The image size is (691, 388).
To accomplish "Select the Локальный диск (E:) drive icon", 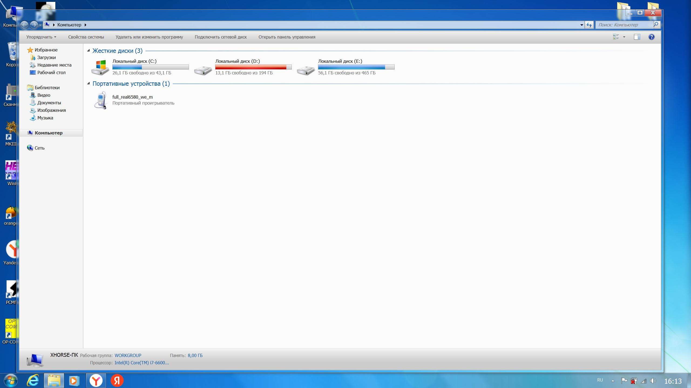I will point(306,70).
